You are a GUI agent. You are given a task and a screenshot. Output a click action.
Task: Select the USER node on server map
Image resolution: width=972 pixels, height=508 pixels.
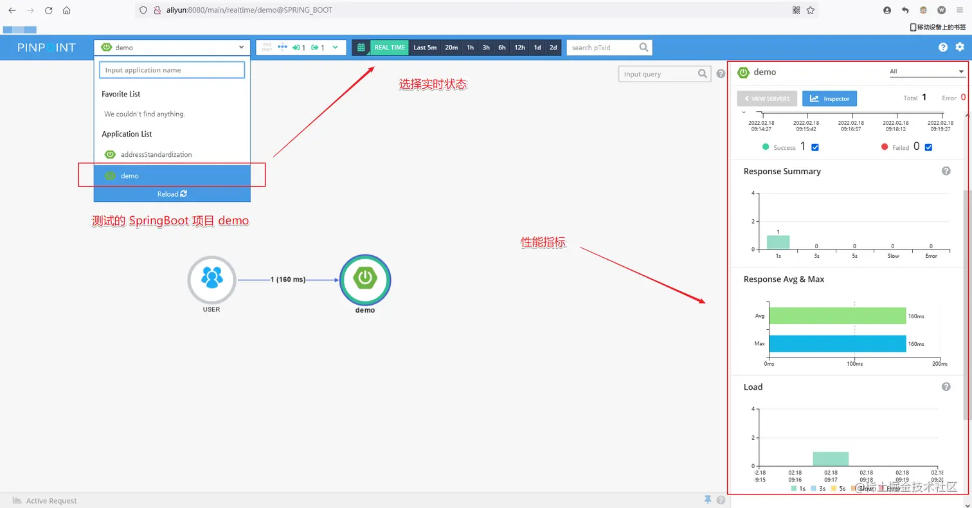[212, 280]
